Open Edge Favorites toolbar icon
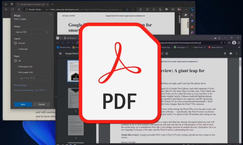 tap(154, 9)
